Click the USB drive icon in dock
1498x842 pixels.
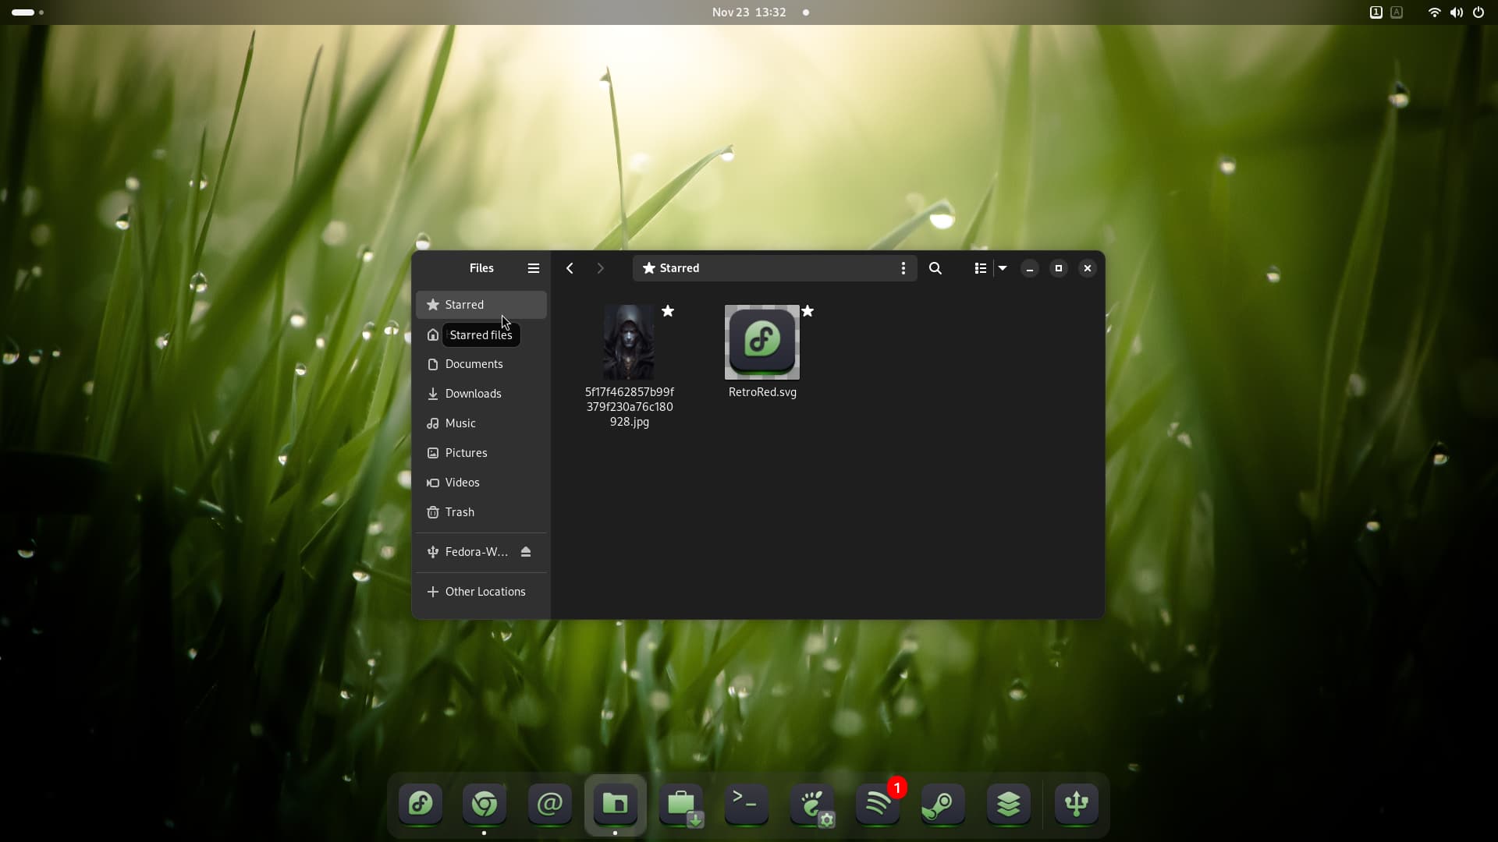(1077, 804)
